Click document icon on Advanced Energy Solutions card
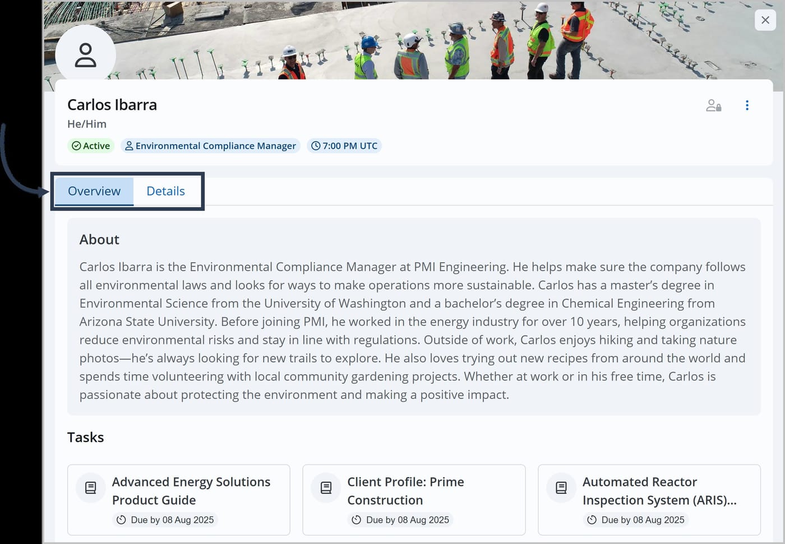The height and width of the screenshot is (544, 785). (90, 488)
